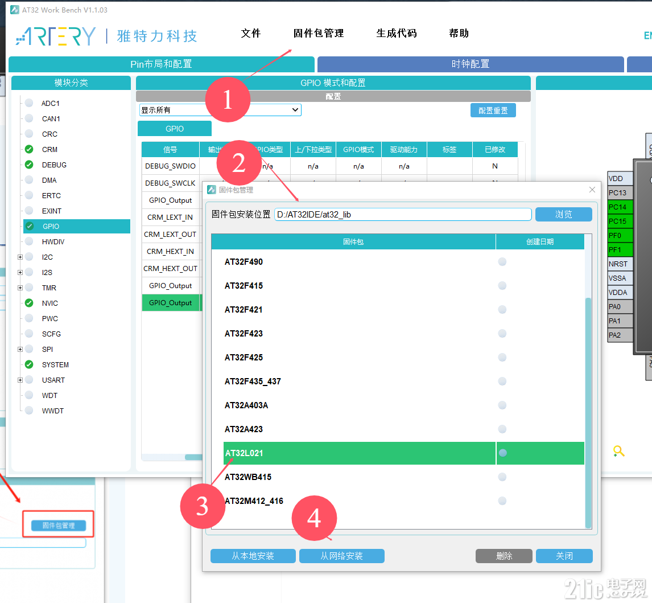The image size is (652, 603).
Task: Click the status dot in the AT32F435_437 row
Action: [502, 381]
